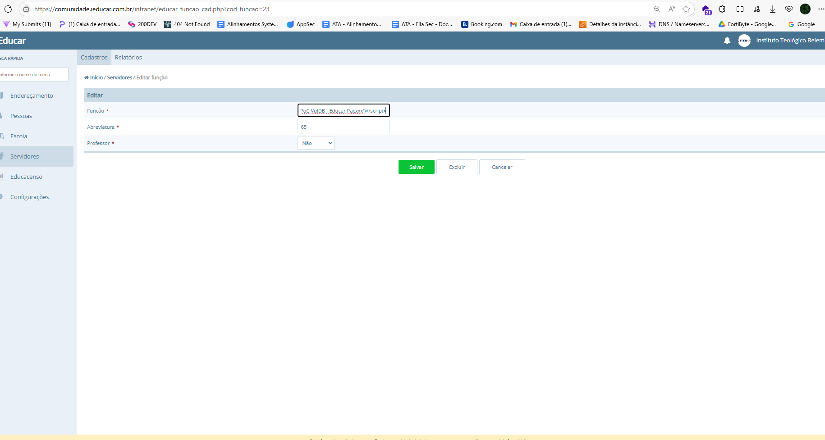Click the Cancelar button
This screenshot has height=440, width=825.
502,167
